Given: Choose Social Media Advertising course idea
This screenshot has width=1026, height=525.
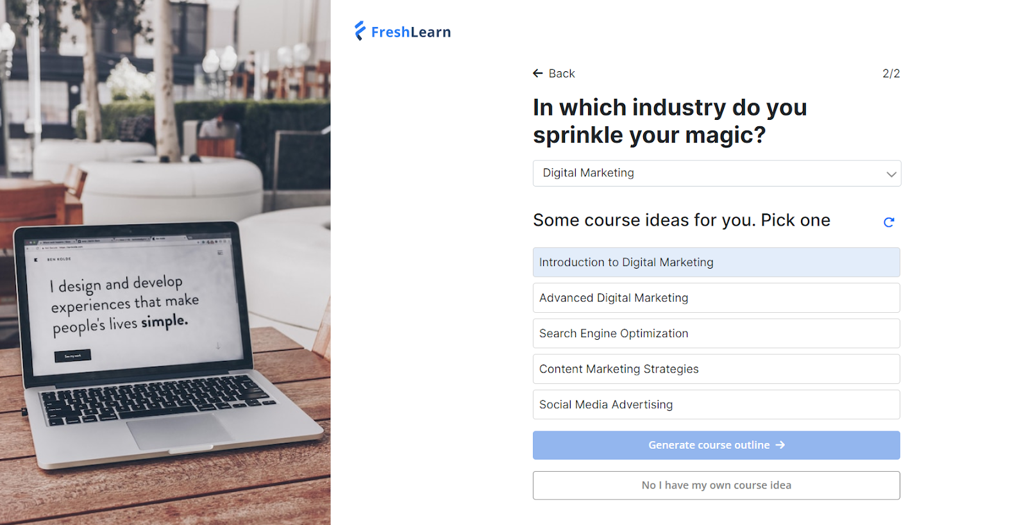Looking at the screenshot, I should pyautogui.click(x=716, y=404).
